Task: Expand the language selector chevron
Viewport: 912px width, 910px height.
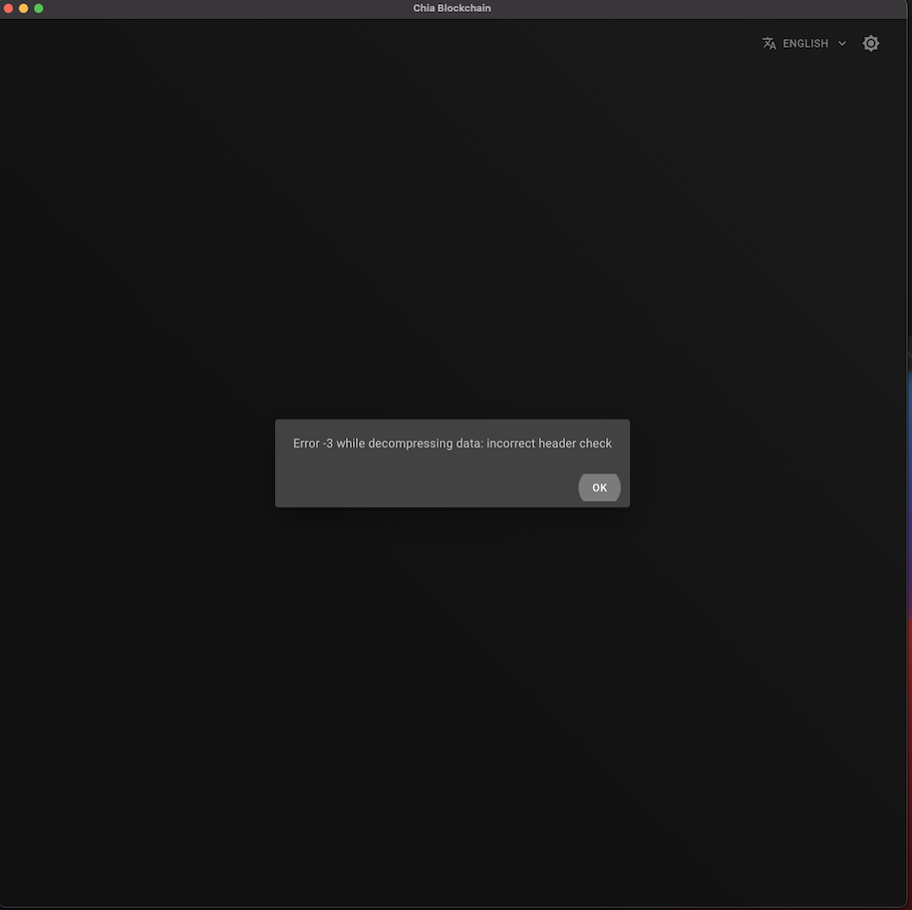Action: pyautogui.click(x=841, y=44)
